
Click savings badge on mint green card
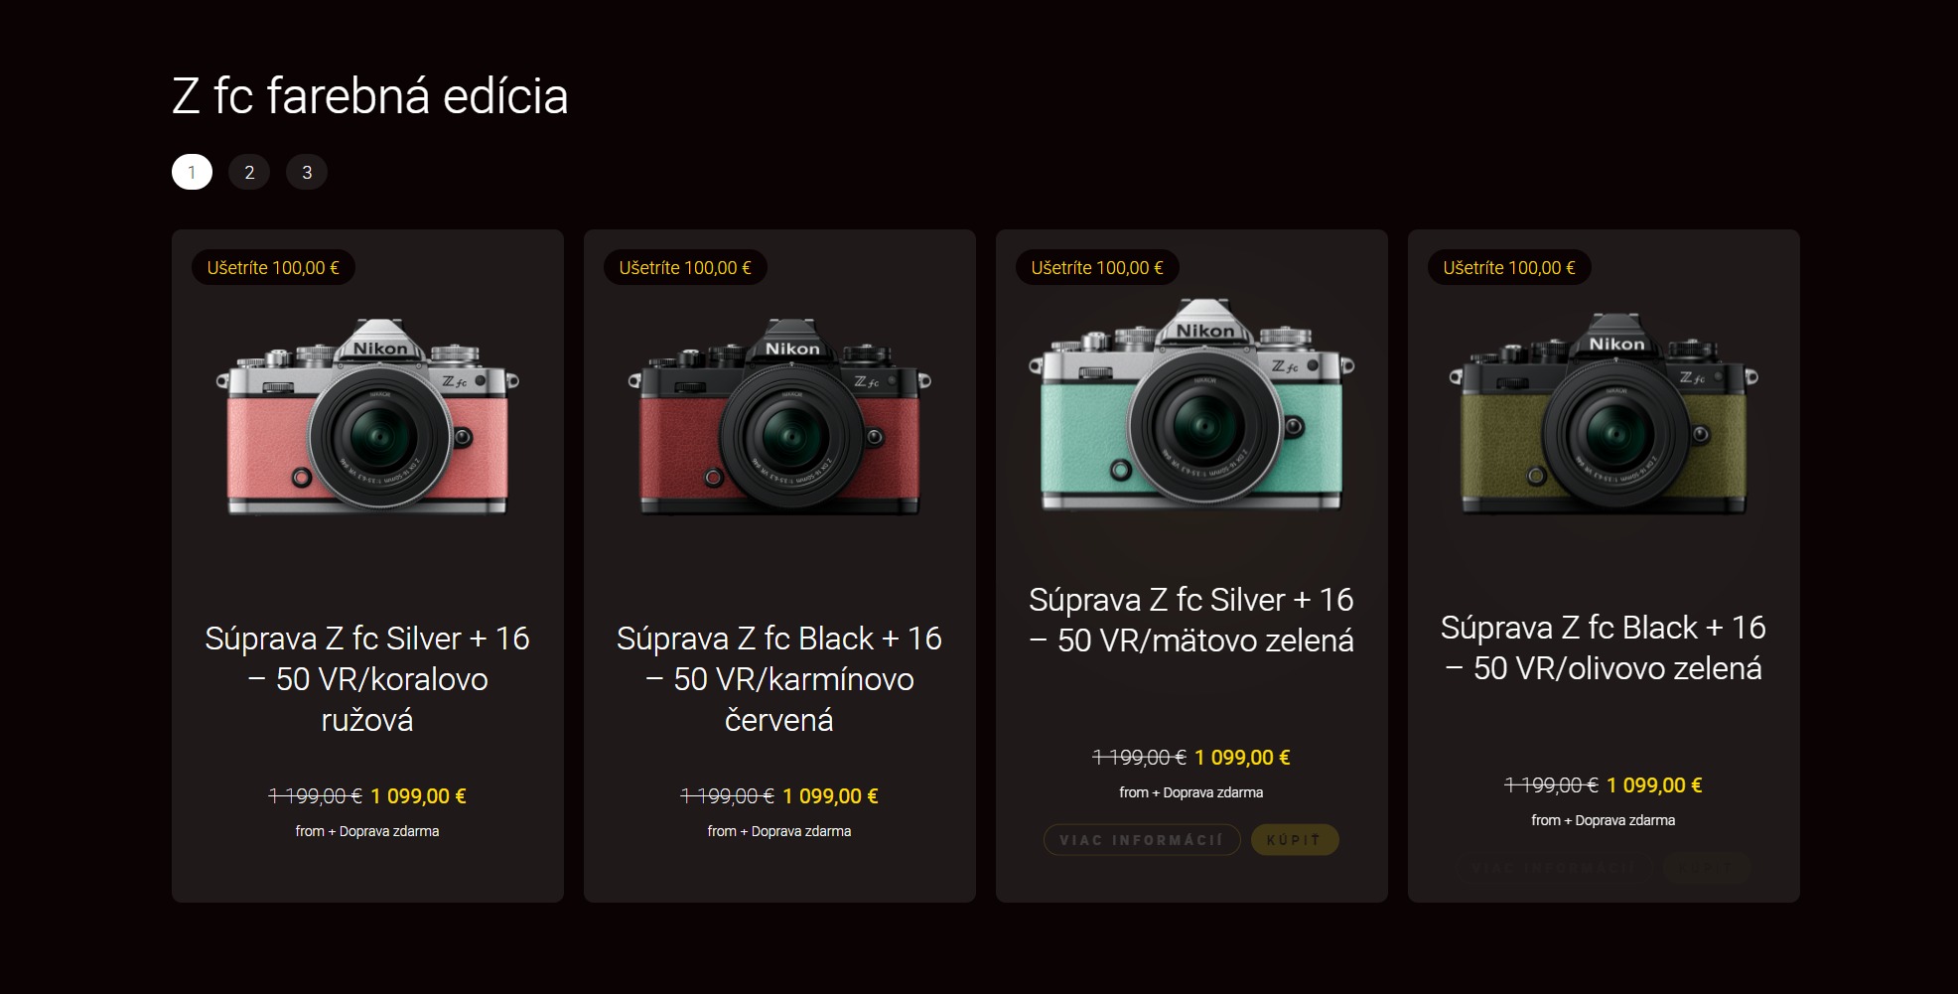[1097, 267]
